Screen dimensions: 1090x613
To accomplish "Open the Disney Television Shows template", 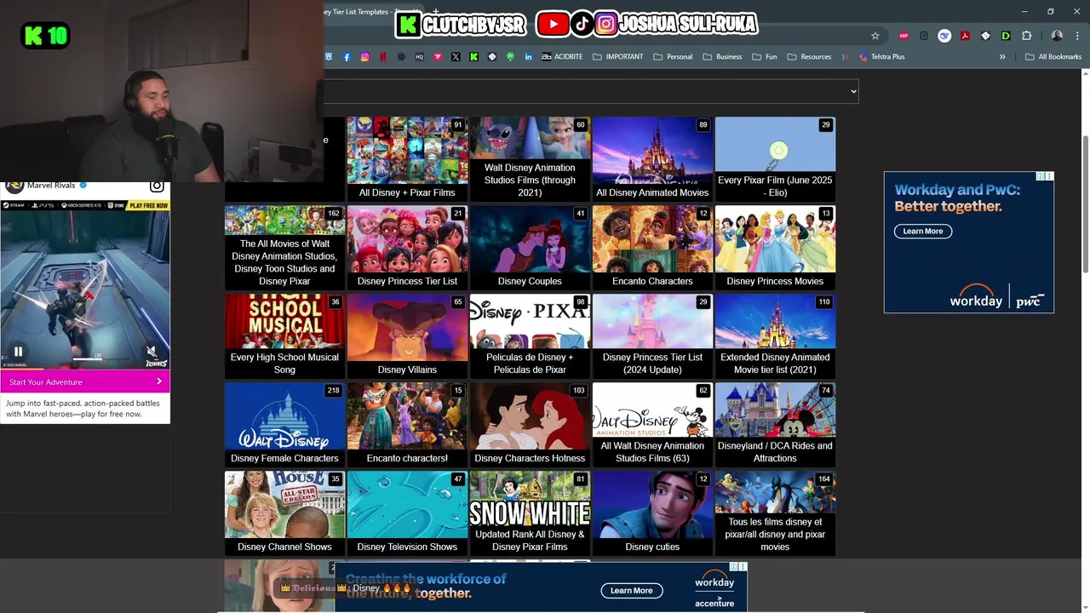I will click(x=407, y=513).
